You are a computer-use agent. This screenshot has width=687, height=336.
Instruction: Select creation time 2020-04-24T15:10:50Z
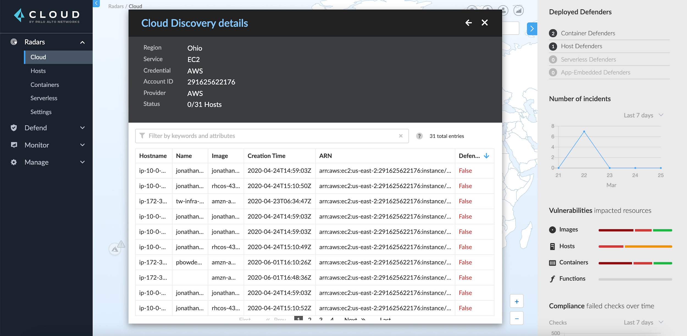click(x=279, y=186)
